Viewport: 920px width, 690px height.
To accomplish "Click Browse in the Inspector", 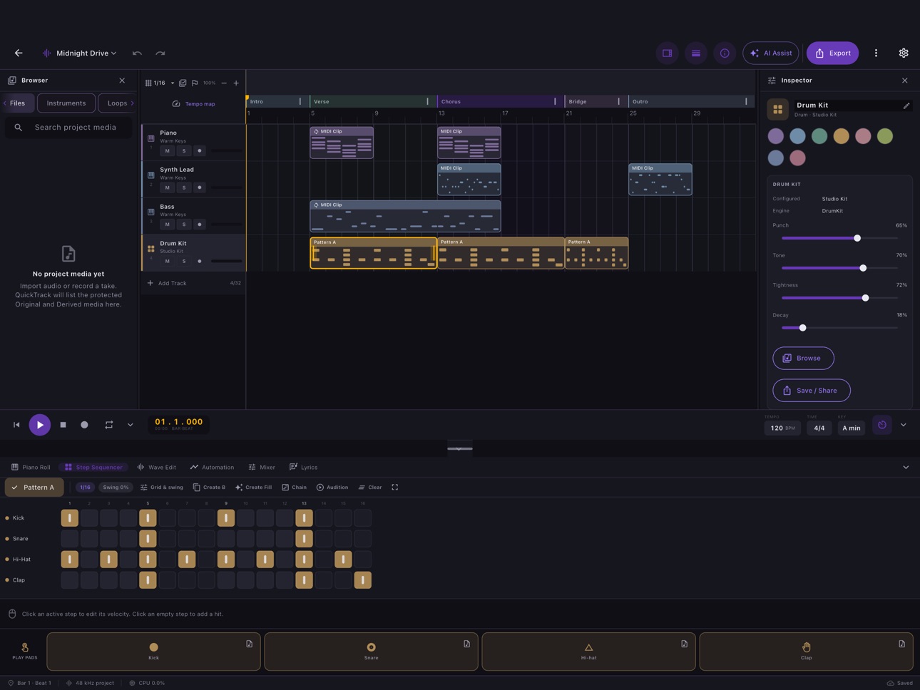I will [803, 358].
